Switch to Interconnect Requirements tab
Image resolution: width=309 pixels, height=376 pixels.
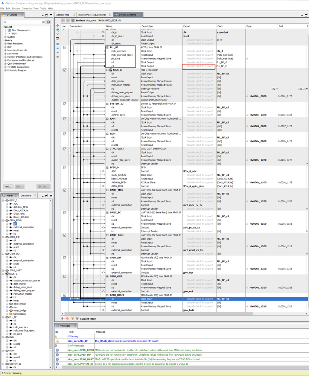point(92,15)
